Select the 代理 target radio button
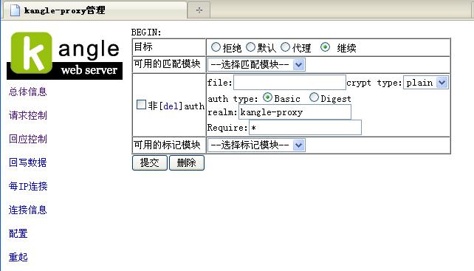 click(285, 47)
